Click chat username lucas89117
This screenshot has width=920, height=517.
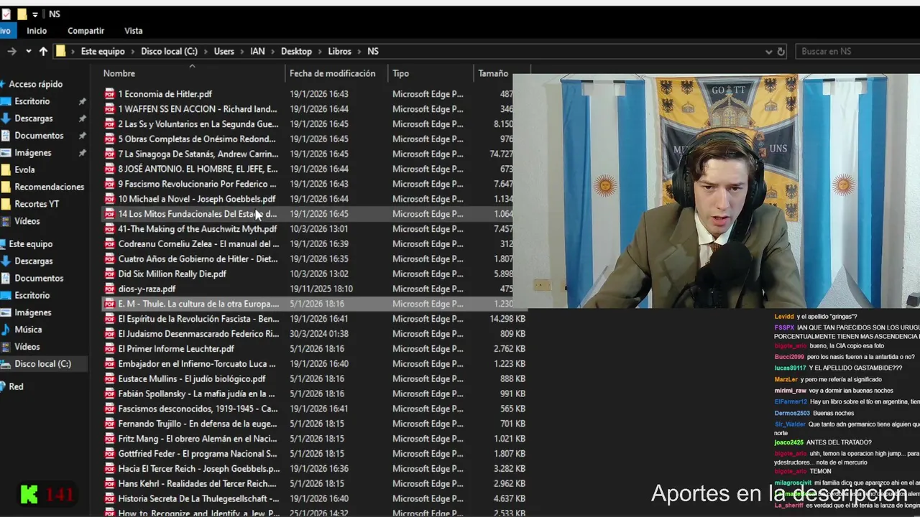(790, 368)
